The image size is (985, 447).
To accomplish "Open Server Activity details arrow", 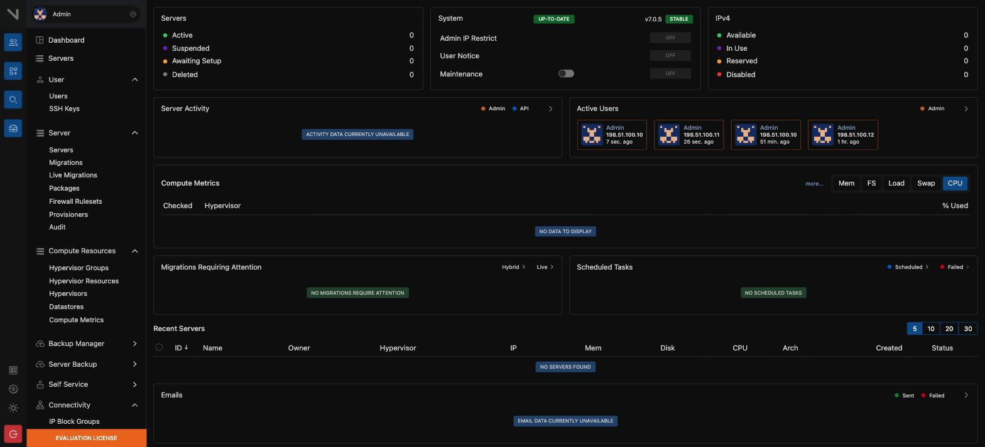I will [x=551, y=108].
